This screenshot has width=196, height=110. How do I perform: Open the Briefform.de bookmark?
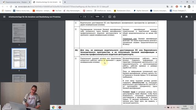pyautogui.click(x=103, y=11)
